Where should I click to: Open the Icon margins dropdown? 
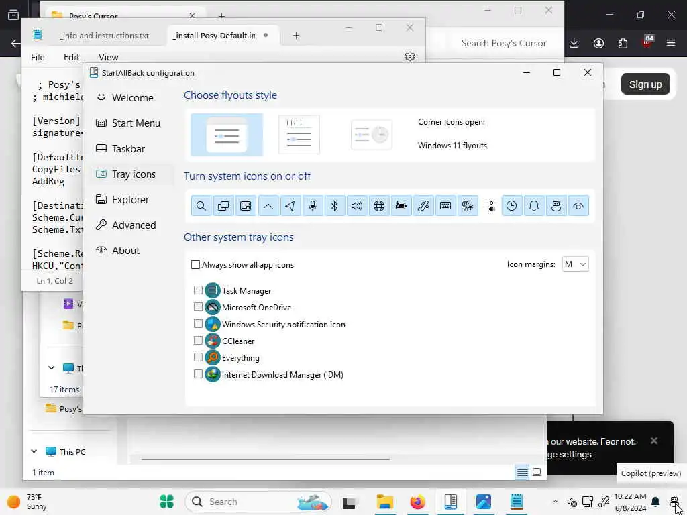575,264
